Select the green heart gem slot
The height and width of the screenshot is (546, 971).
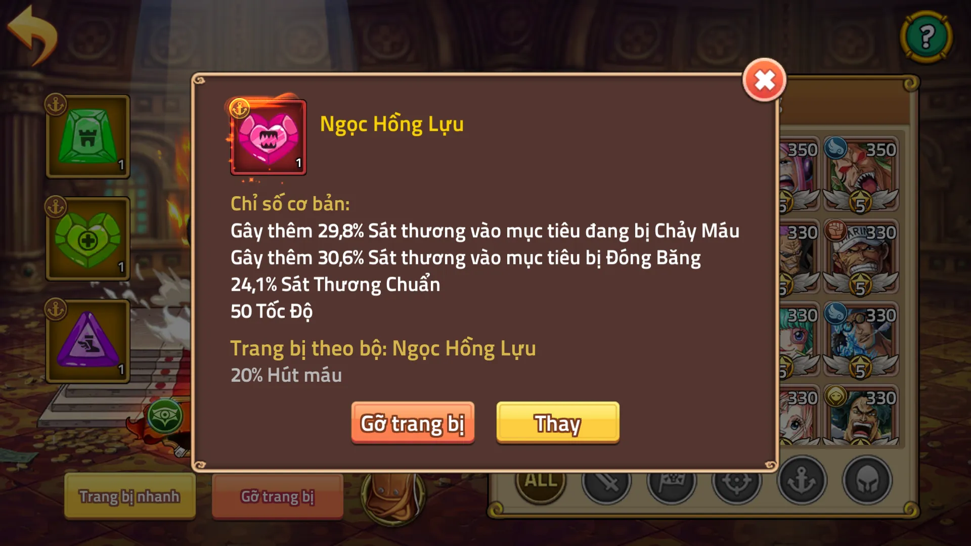click(x=88, y=239)
